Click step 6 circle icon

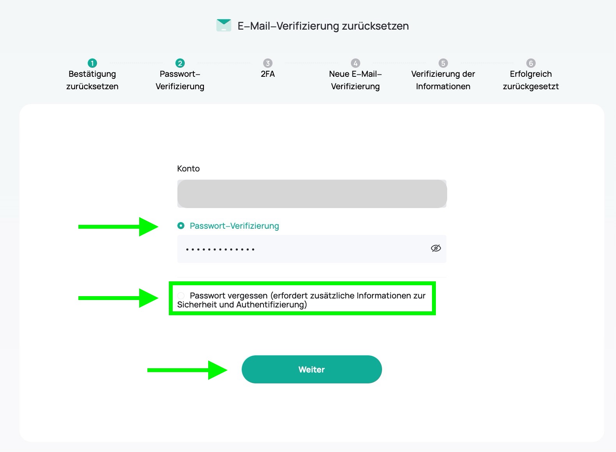(531, 63)
